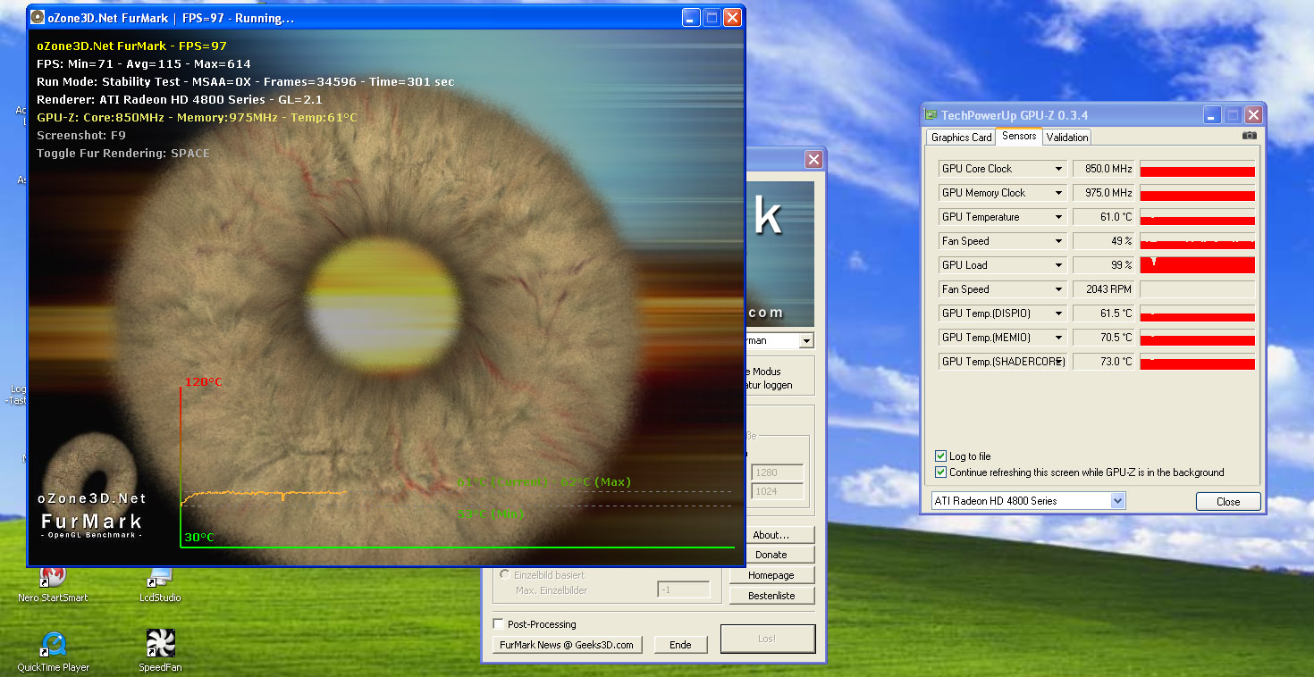Image resolution: width=1314 pixels, height=677 pixels.
Task: Click the Bestenliste button
Action: click(771, 596)
